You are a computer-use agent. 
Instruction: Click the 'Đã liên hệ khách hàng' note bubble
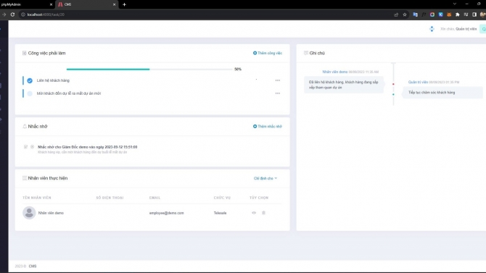tap(343, 85)
